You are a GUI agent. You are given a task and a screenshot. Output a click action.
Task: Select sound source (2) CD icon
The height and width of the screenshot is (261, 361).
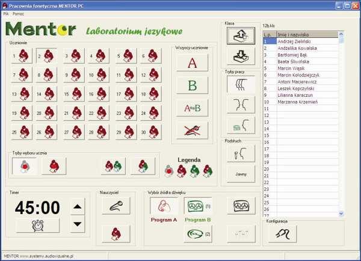tap(198, 234)
